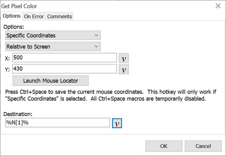This screenshot has width=226, height=156.
Task: Open the Specific Coordinates dropdown
Action: [53, 36]
